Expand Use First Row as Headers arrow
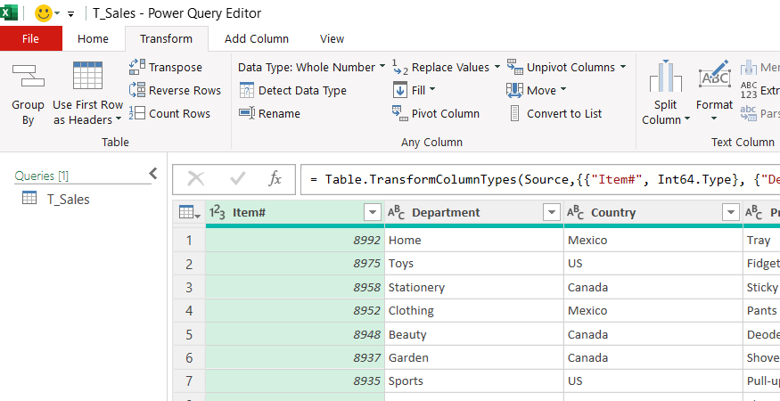Image resolution: width=780 pixels, height=401 pixels. pyautogui.click(x=119, y=120)
